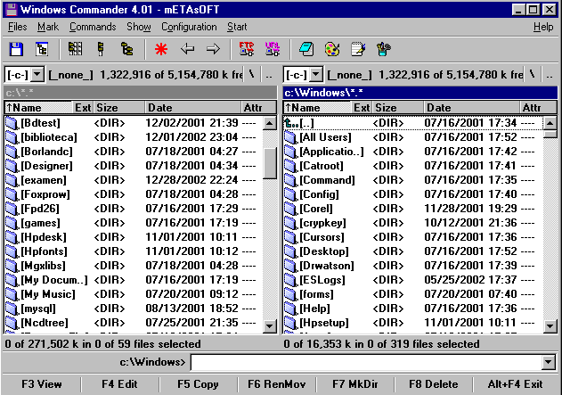Open right panel drive [-c-] dropdown
This screenshot has height=395, width=562.
pos(316,75)
